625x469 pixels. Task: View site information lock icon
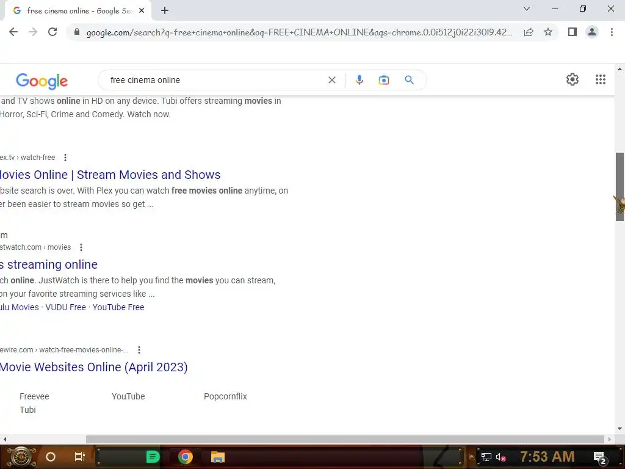click(x=77, y=32)
